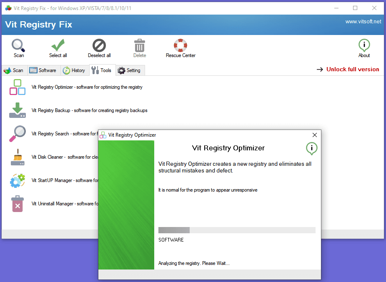Click the Vit Disk Cleaner brush icon
This screenshot has width=386, height=282.
[18, 157]
